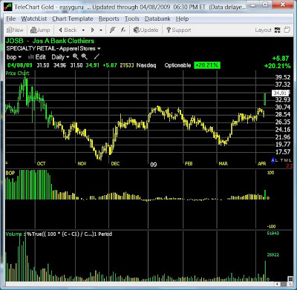
Task: Open the Daily time frame dropdown
Action: pos(60,57)
